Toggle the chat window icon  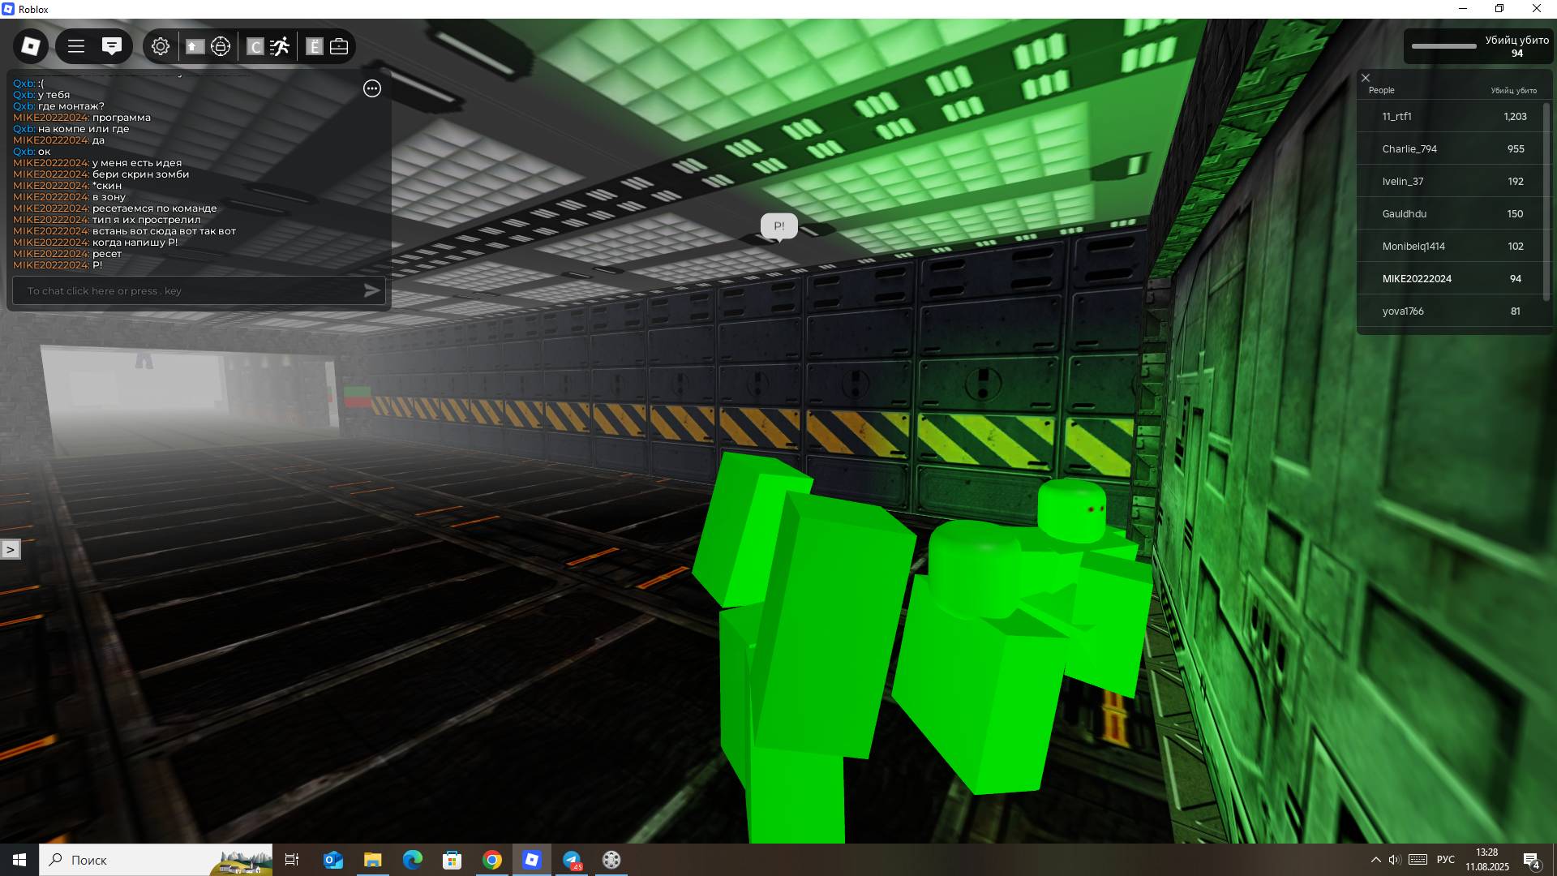click(112, 46)
